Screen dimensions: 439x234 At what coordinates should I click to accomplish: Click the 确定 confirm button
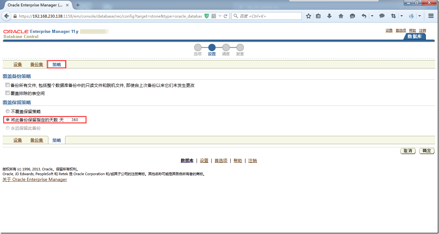[x=427, y=151]
